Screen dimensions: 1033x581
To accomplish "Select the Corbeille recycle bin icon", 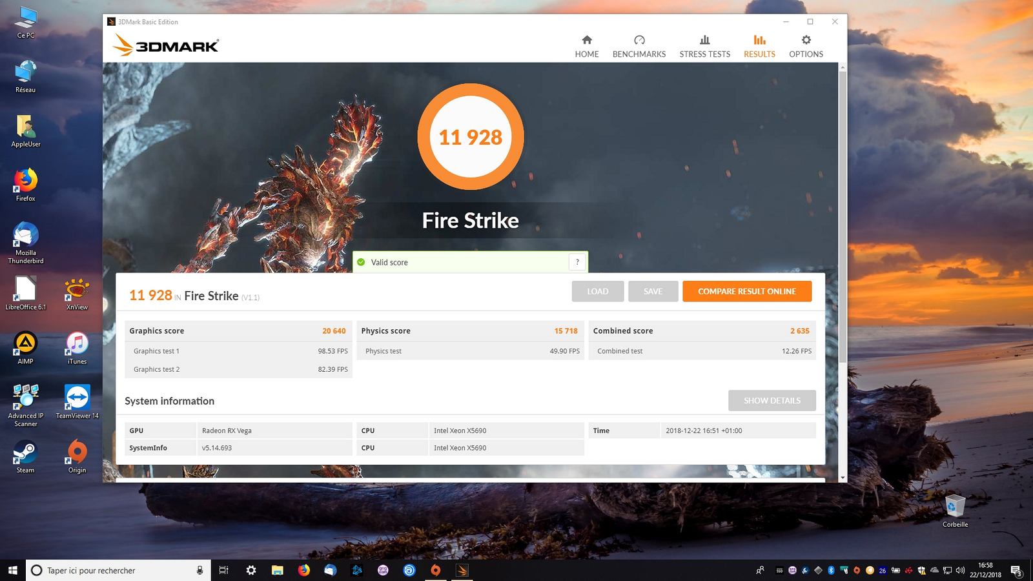I will (x=955, y=510).
